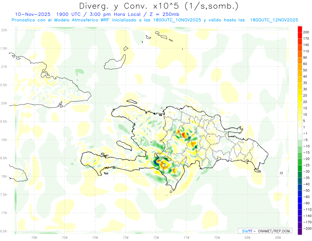The height and width of the screenshot is (241, 312).
Task: Click the negative '-170' color bar label
Action: pyautogui.click(x=307, y=222)
